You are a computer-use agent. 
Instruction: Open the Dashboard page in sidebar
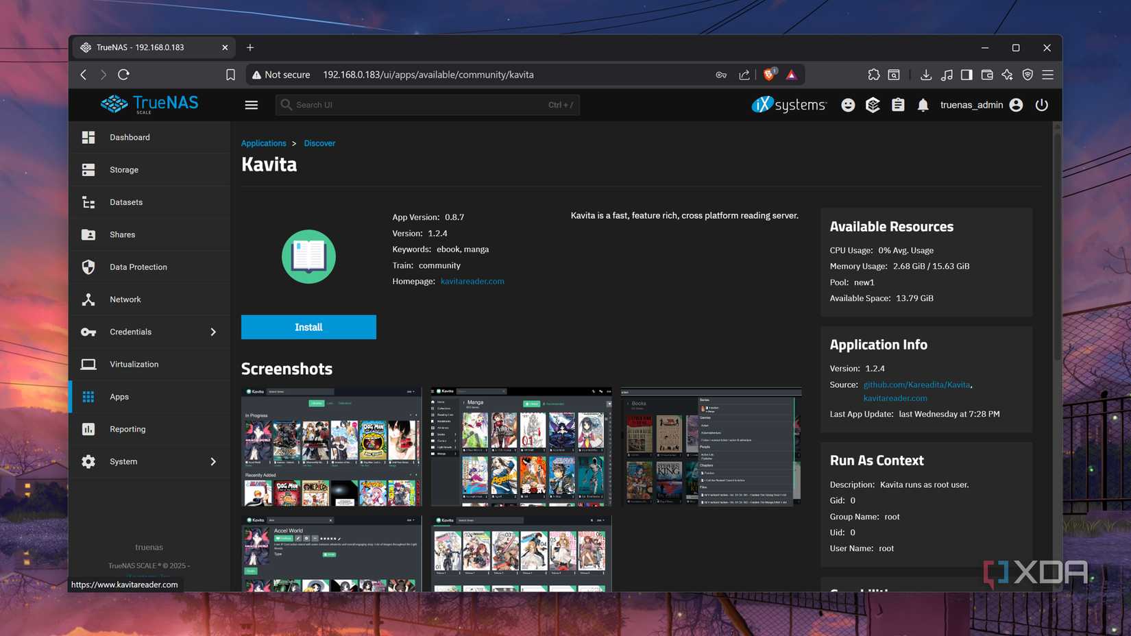(149, 137)
